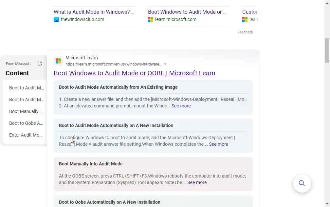Click the thewindowsclub.com domain text

82,19
